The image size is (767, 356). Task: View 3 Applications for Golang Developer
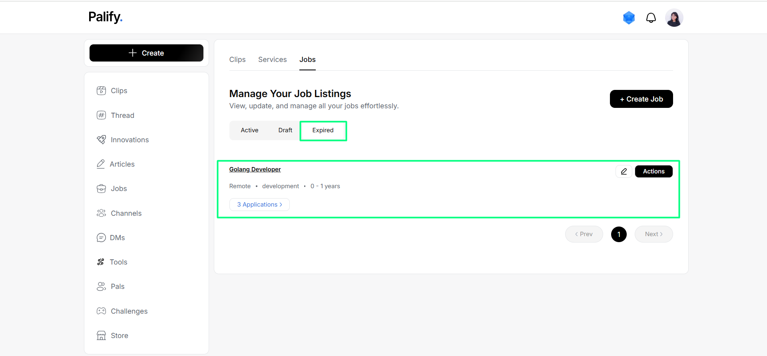click(259, 205)
